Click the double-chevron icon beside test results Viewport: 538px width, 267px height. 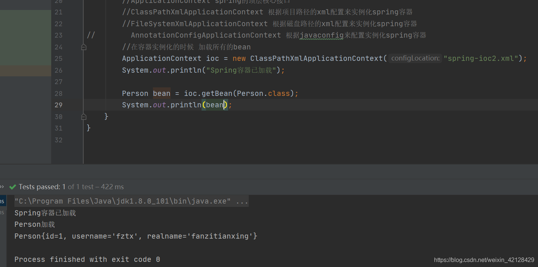pyautogui.click(x=3, y=187)
